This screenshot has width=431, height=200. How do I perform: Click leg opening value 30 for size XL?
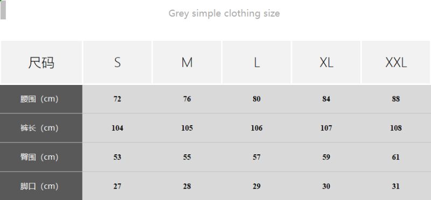click(x=326, y=186)
